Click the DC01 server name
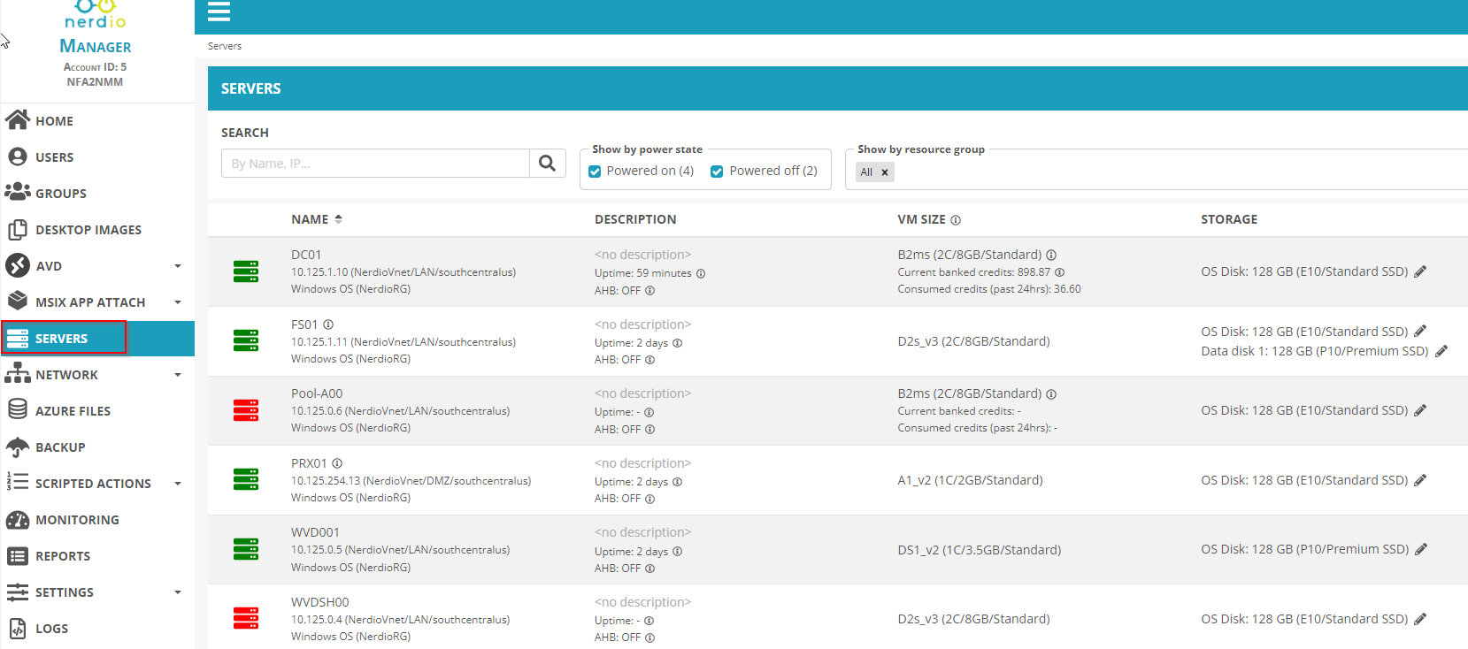The image size is (1468, 649). pyautogui.click(x=306, y=255)
